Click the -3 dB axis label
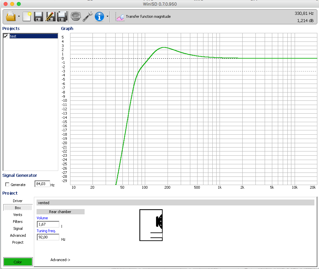This screenshot has height=269, width=319. pos(64,71)
